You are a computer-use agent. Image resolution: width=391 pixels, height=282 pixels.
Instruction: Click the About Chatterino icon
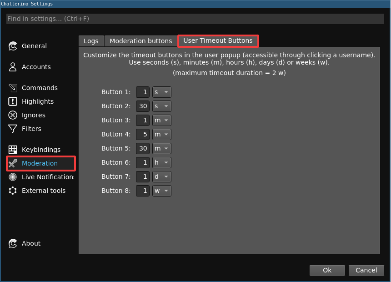[x=13, y=243]
